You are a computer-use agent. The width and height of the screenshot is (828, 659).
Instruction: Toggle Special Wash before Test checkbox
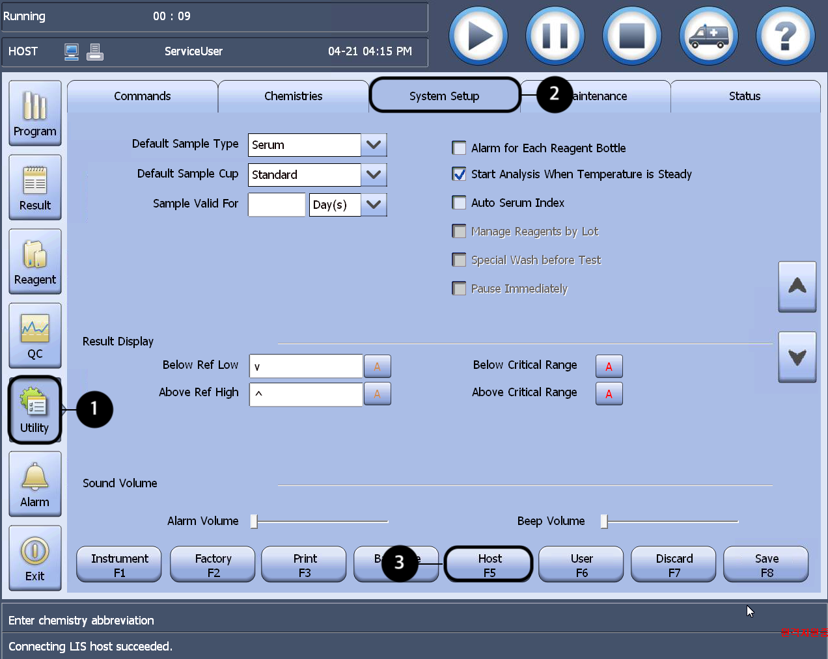coord(460,260)
